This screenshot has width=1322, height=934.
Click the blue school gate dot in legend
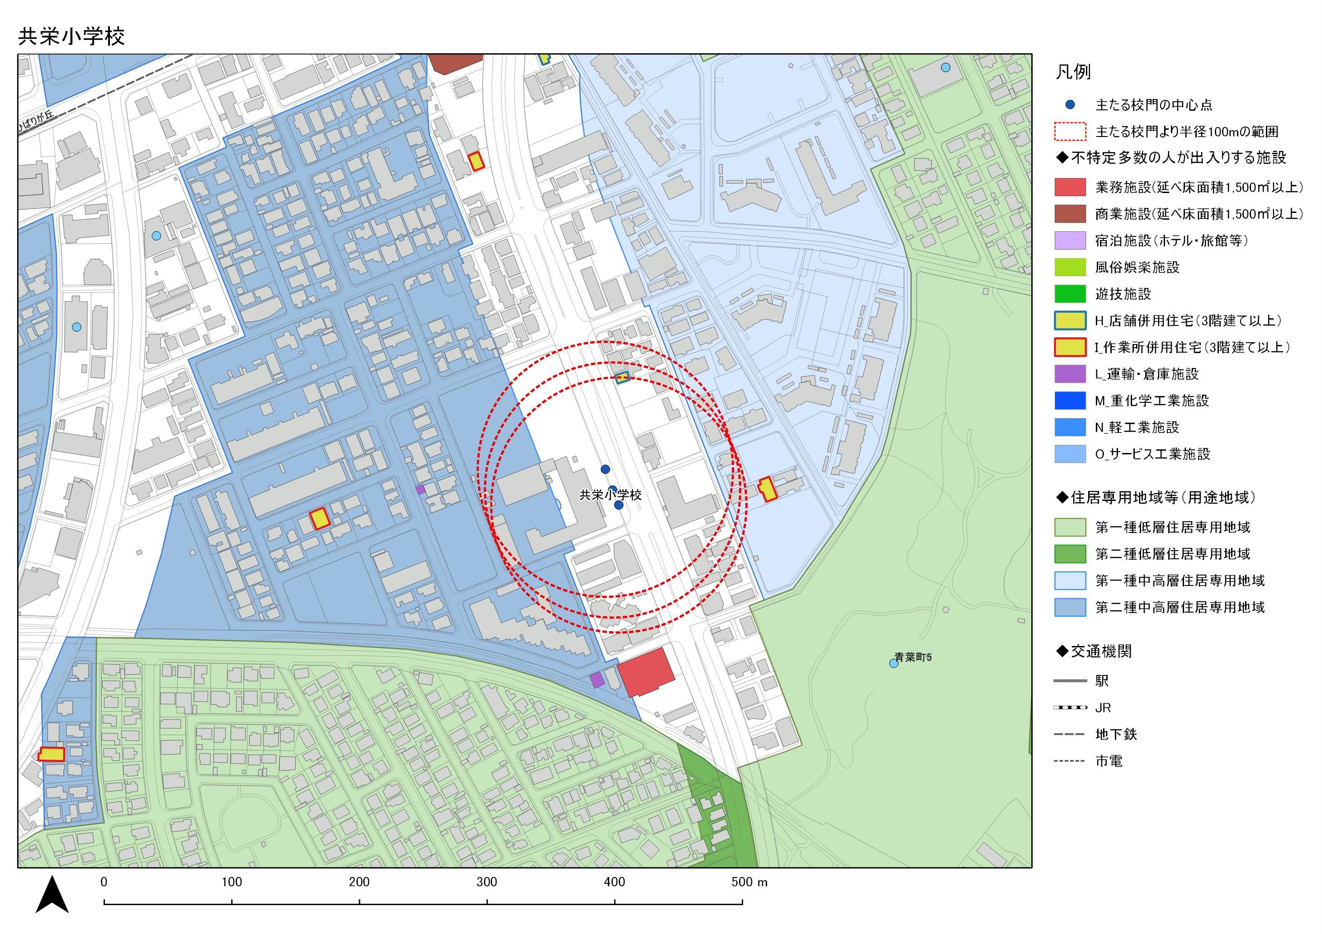(1070, 105)
